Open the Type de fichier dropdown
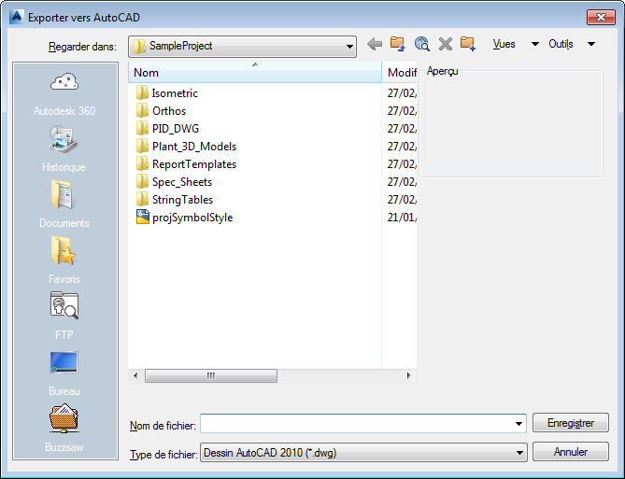 [x=363, y=453]
